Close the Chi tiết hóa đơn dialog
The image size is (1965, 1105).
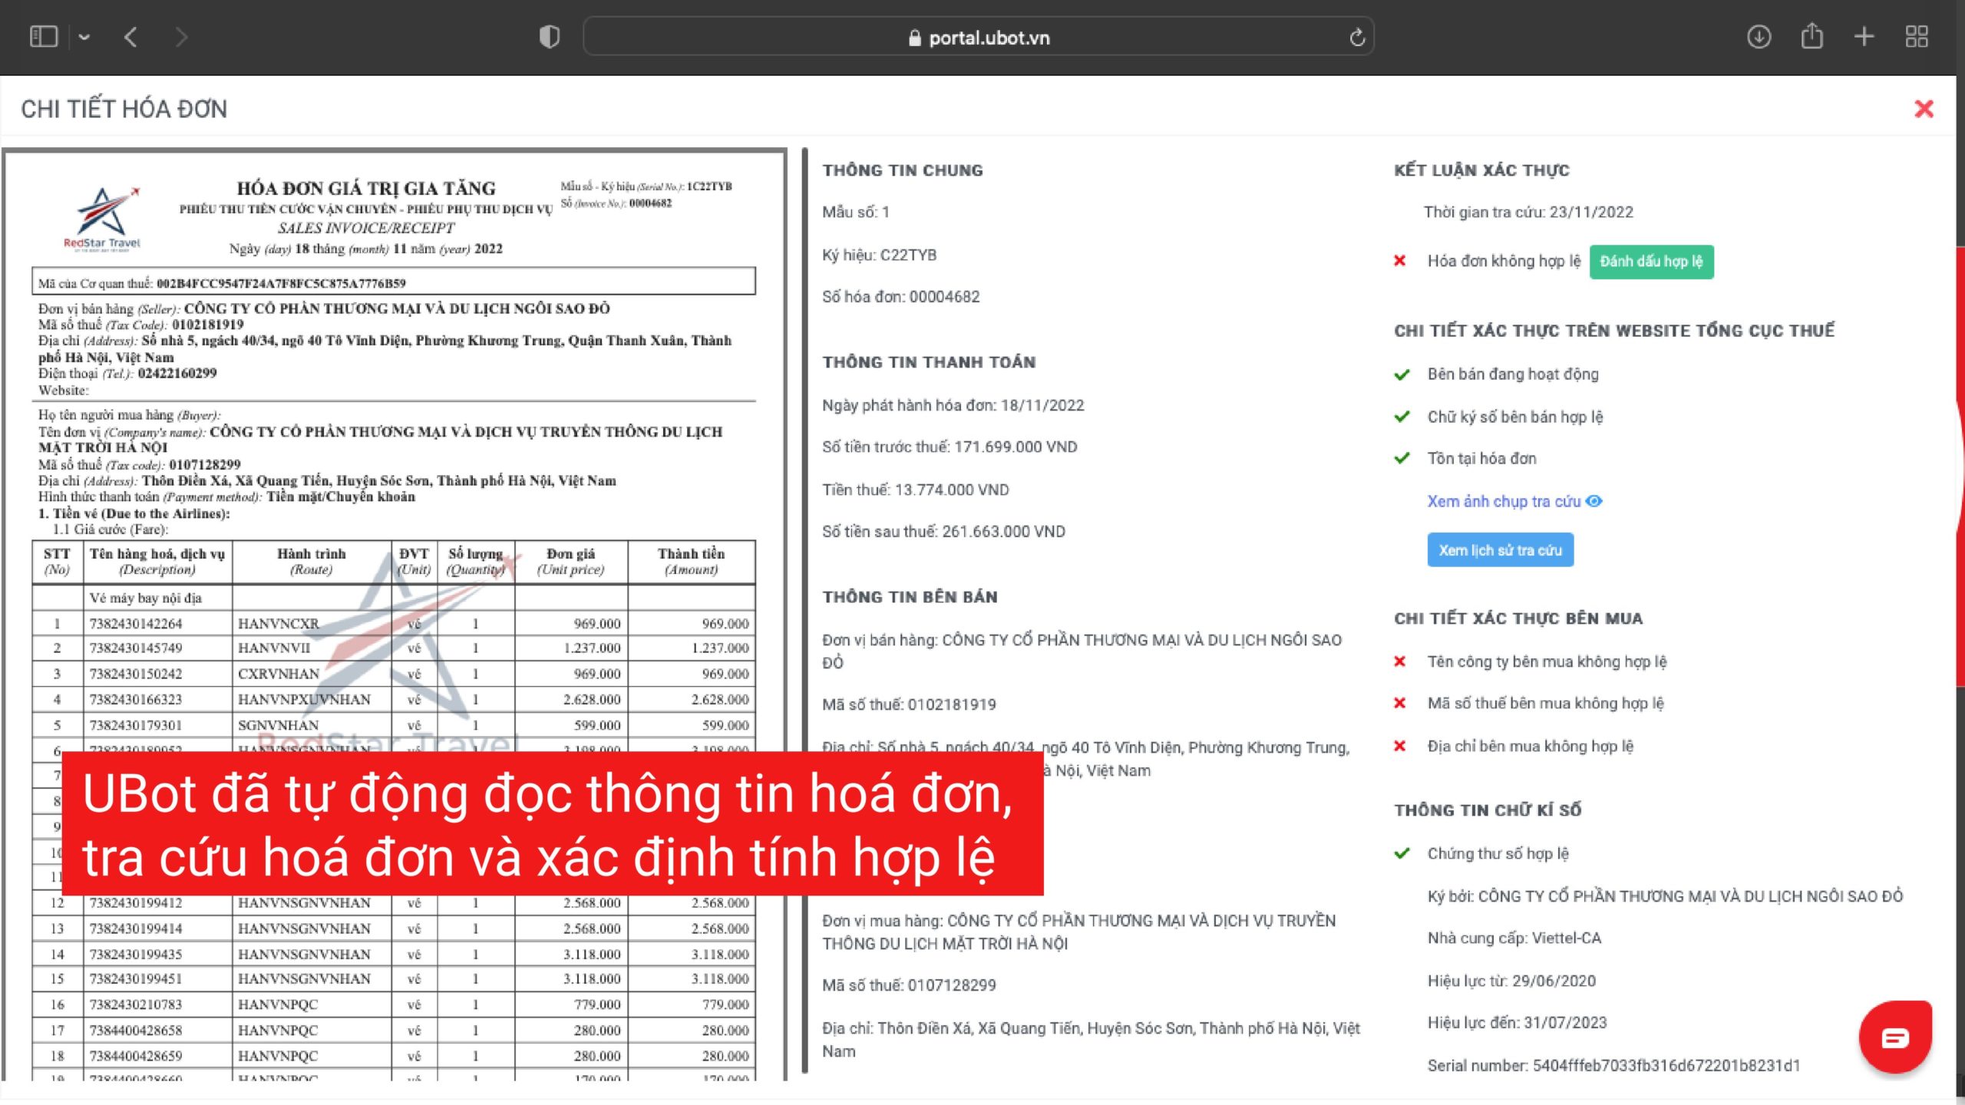[x=1924, y=109]
